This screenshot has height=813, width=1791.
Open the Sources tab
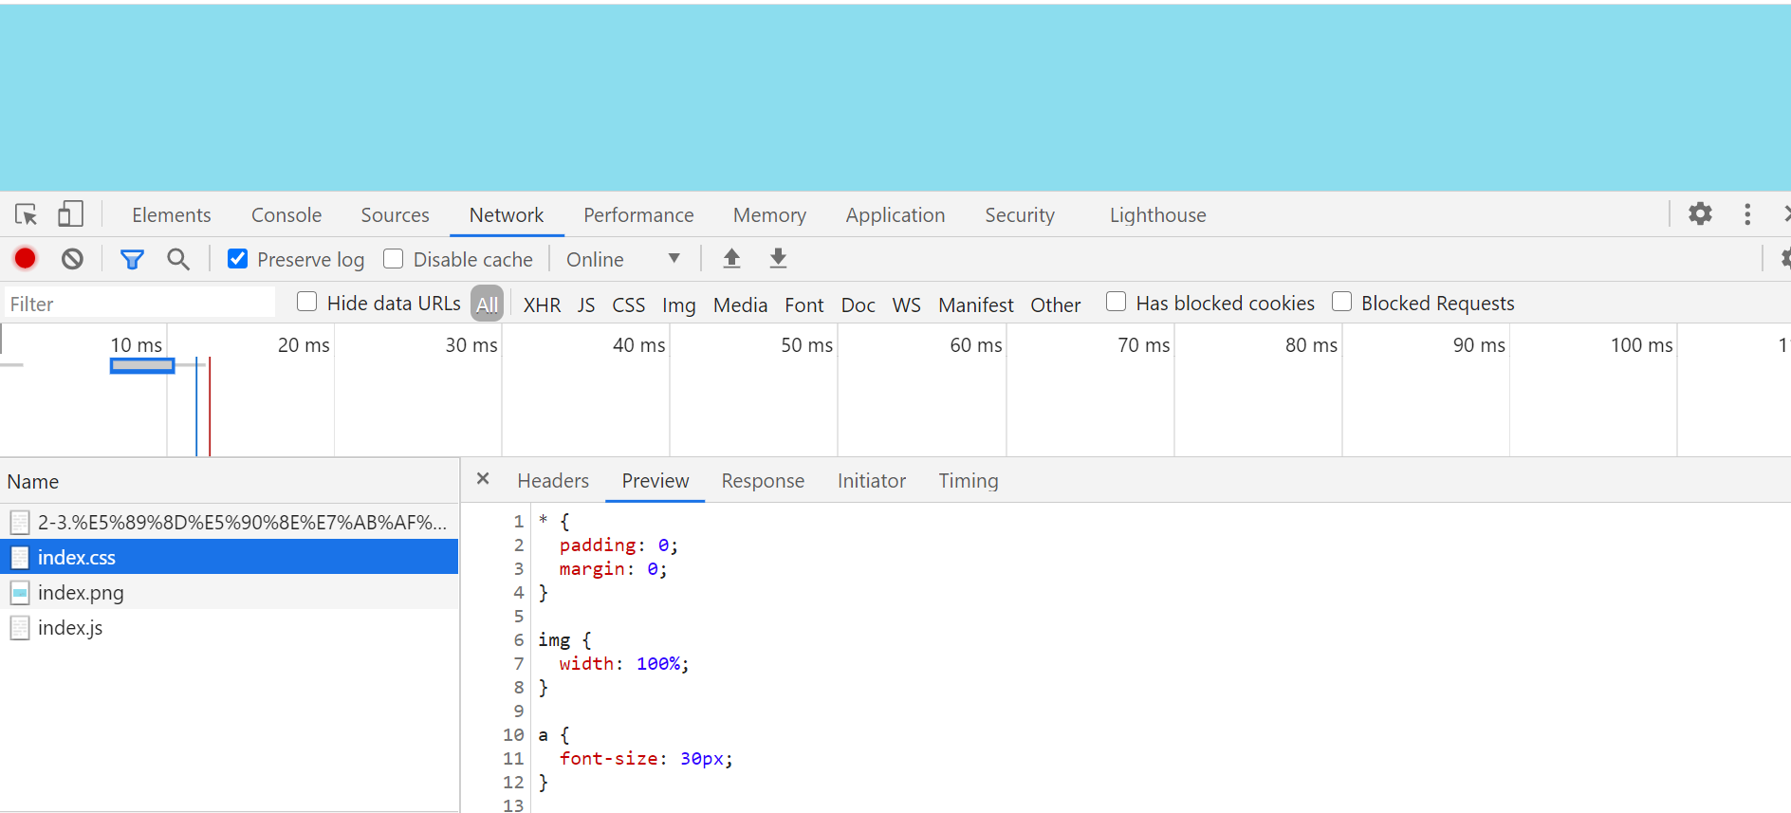tap(395, 215)
